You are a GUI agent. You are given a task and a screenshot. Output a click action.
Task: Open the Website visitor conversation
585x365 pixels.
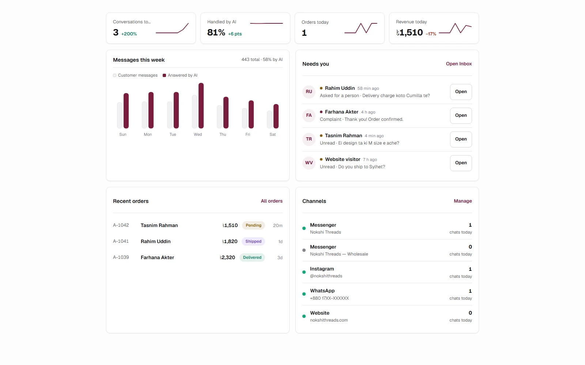461,163
